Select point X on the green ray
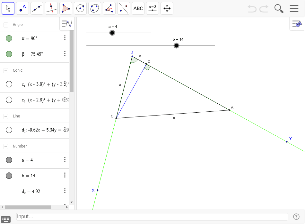The height and width of the screenshot is (224, 305). 98,190
